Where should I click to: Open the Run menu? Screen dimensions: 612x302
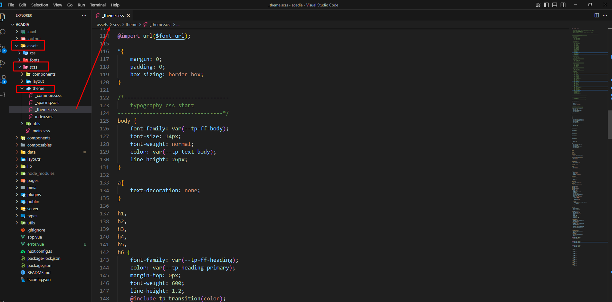tap(81, 5)
